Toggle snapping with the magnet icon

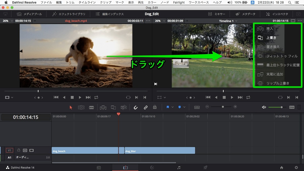coord(136,107)
